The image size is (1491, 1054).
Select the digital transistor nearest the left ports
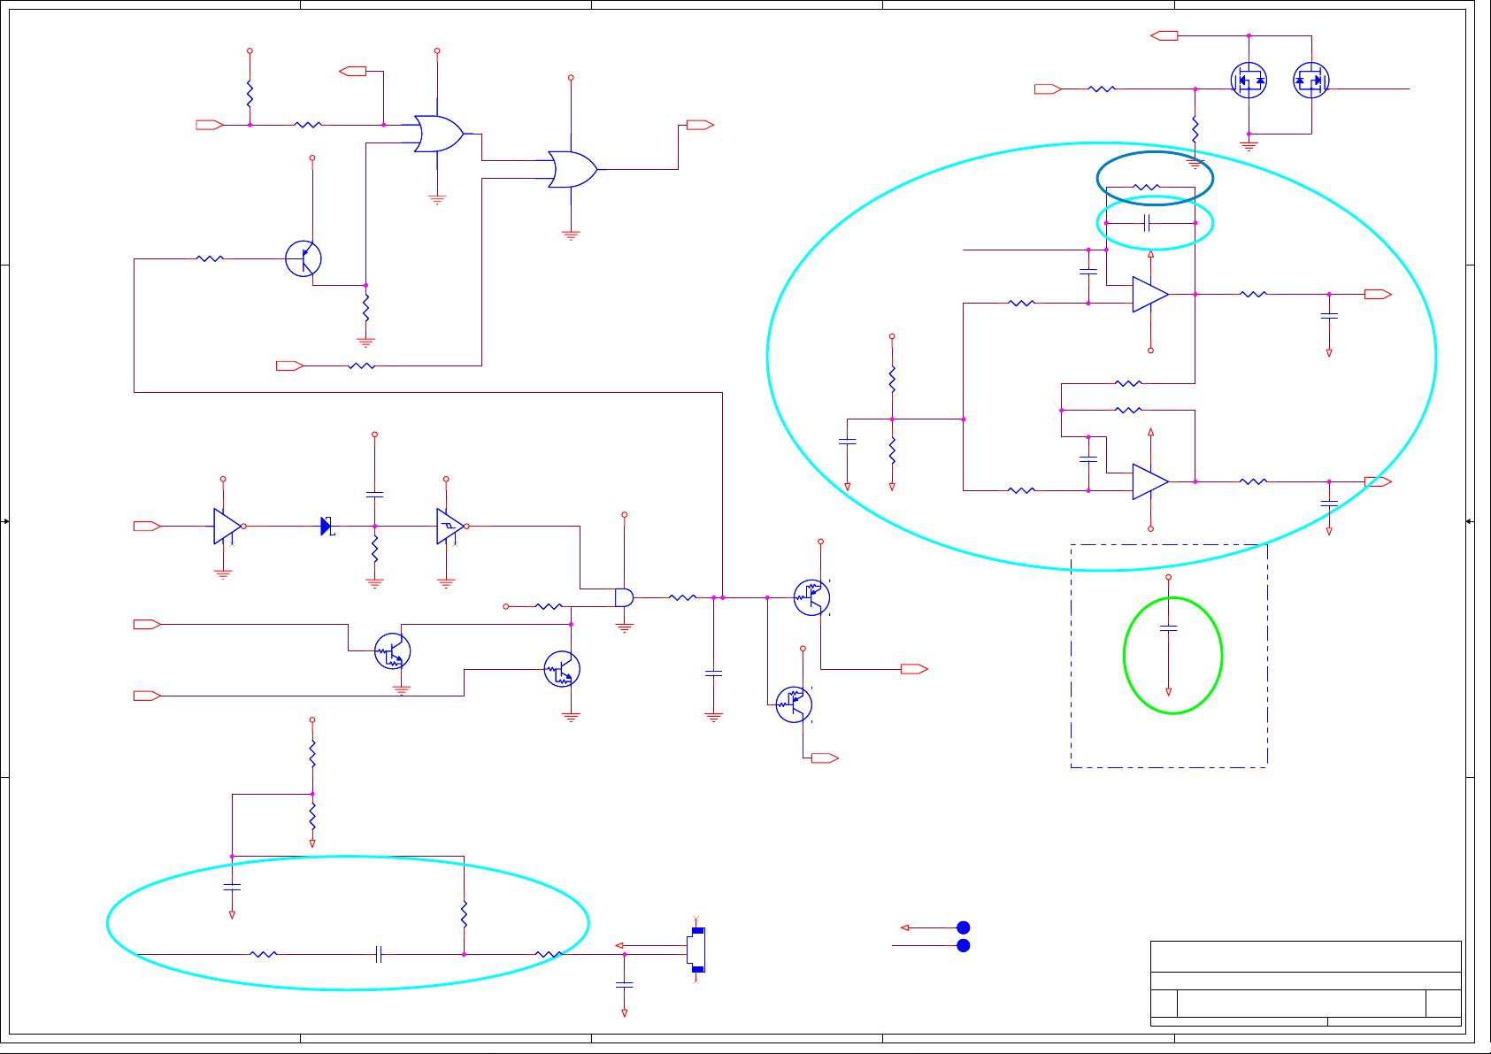click(x=392, y=650)
